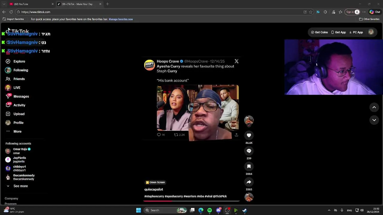Image resolution: width=383 pixels, height=215 pixels.
Task: Reload the page with refresh icon
Action: coord(11,12)
